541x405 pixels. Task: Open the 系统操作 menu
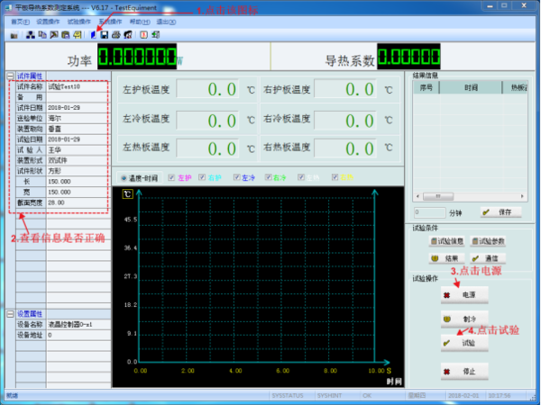(x=110, y=22)
